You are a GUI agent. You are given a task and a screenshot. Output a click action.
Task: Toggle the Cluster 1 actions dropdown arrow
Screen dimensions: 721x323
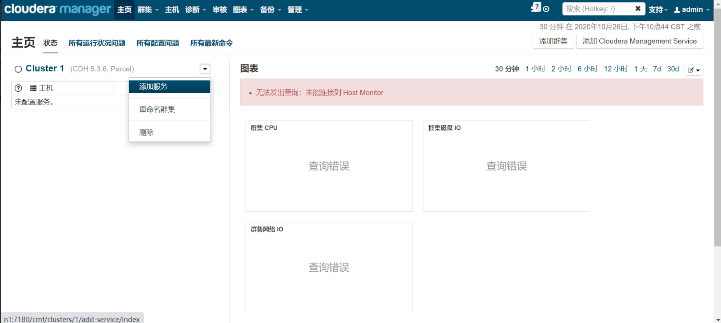point(205,69)
